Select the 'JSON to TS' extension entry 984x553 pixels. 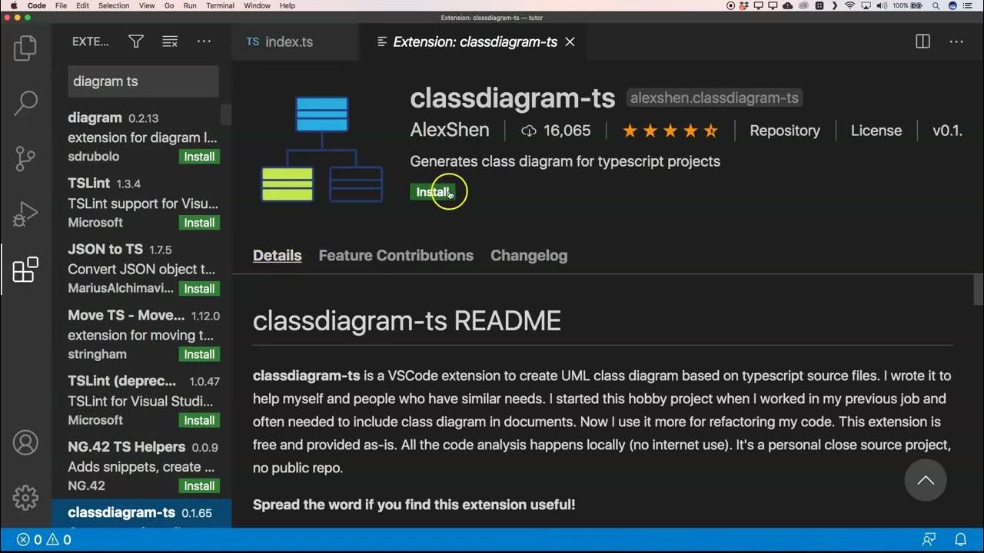(x=141, y=269)
